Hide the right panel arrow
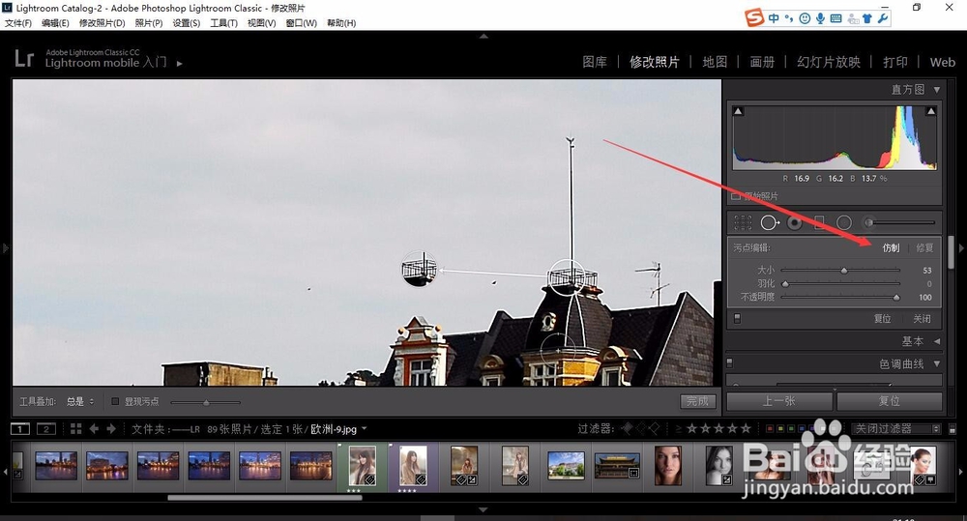Image resolution: width=967 pixels, height=521 pixels. tap(961, 248)
